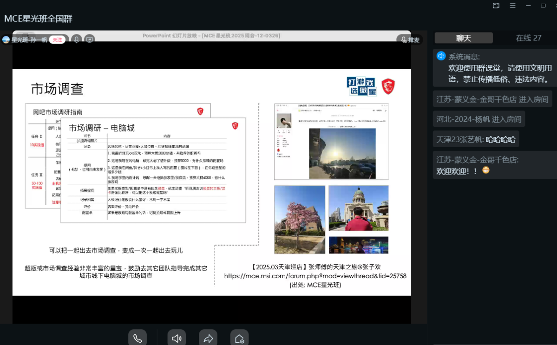The image size is (557, 345).
Task: Minimize the group classroom window
Action: coord(528,6)
